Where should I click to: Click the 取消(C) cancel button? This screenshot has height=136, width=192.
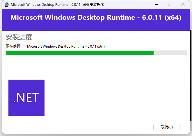tap(167, 127)
